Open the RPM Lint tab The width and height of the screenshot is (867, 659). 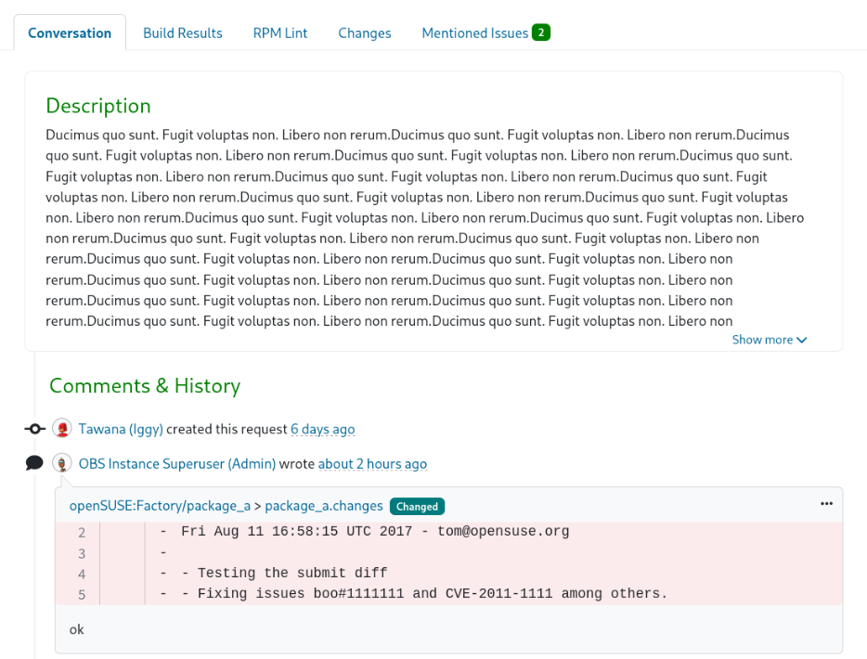pos(280,33)
